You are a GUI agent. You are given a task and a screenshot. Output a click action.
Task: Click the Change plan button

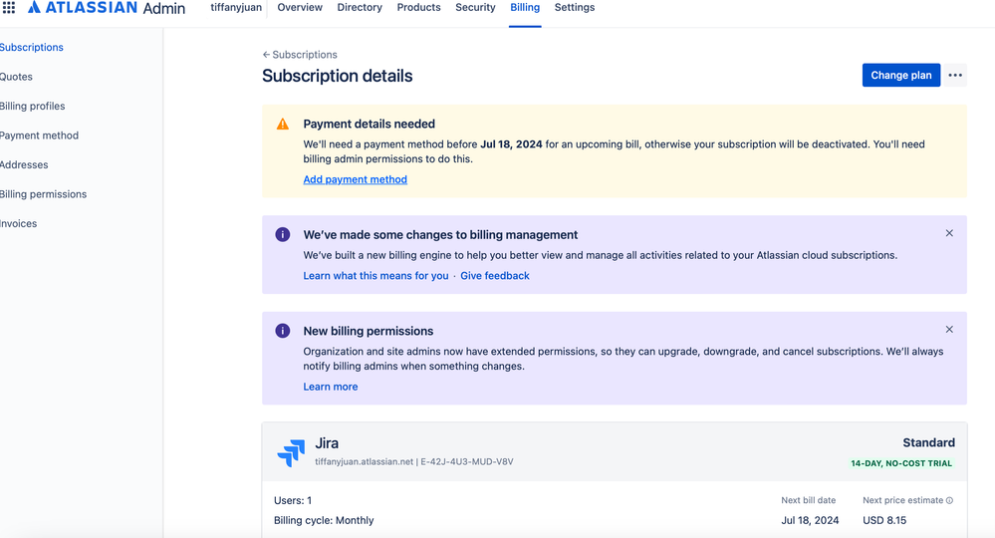tap(901, 75)
